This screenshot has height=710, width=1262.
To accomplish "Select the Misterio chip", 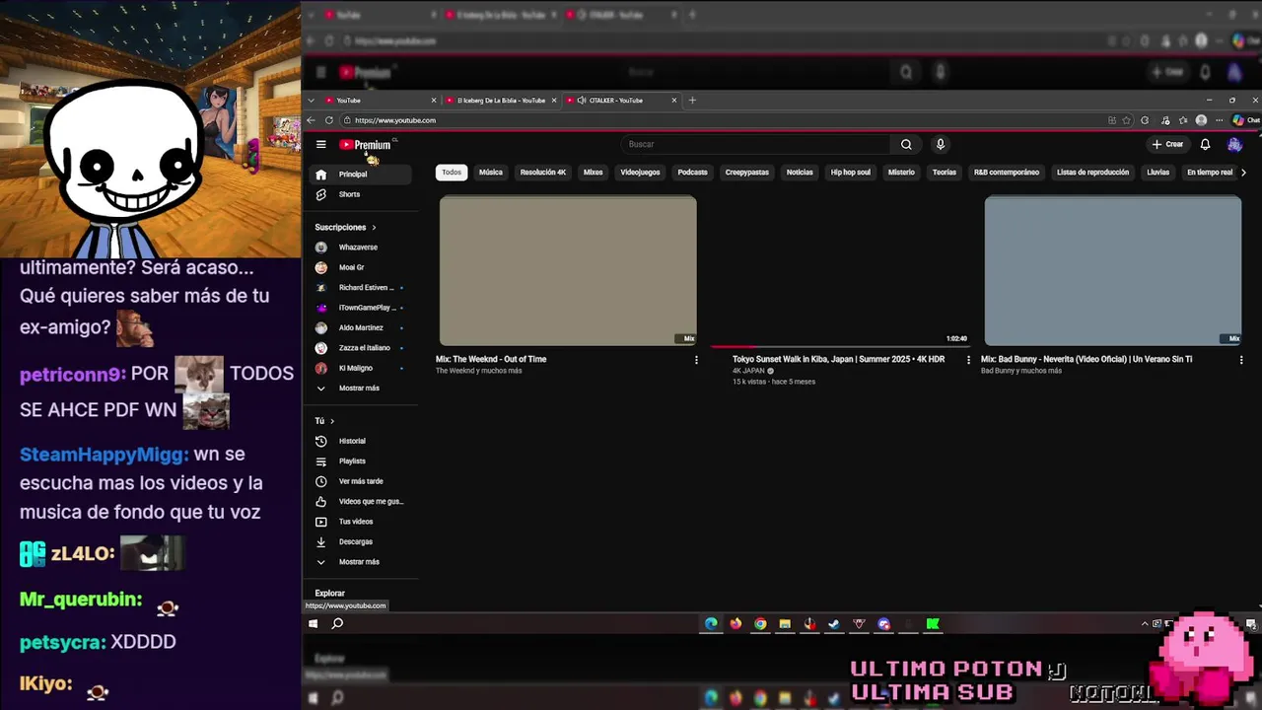I will click(901, 172).
